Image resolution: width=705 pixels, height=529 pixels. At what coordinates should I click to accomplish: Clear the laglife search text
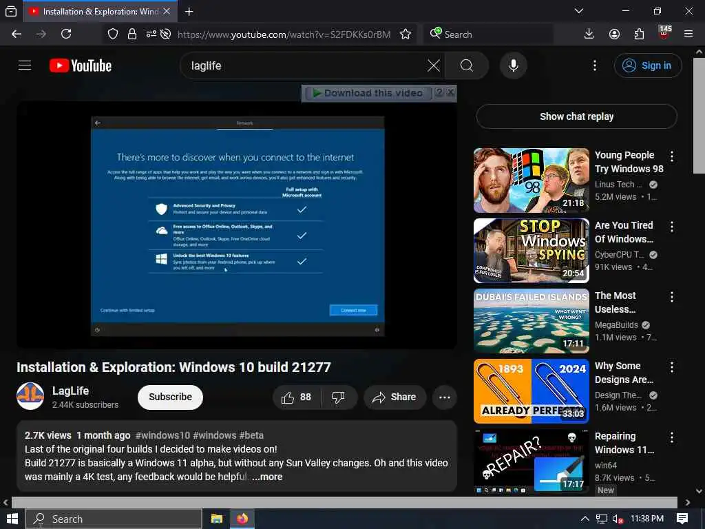click(433, 65)
